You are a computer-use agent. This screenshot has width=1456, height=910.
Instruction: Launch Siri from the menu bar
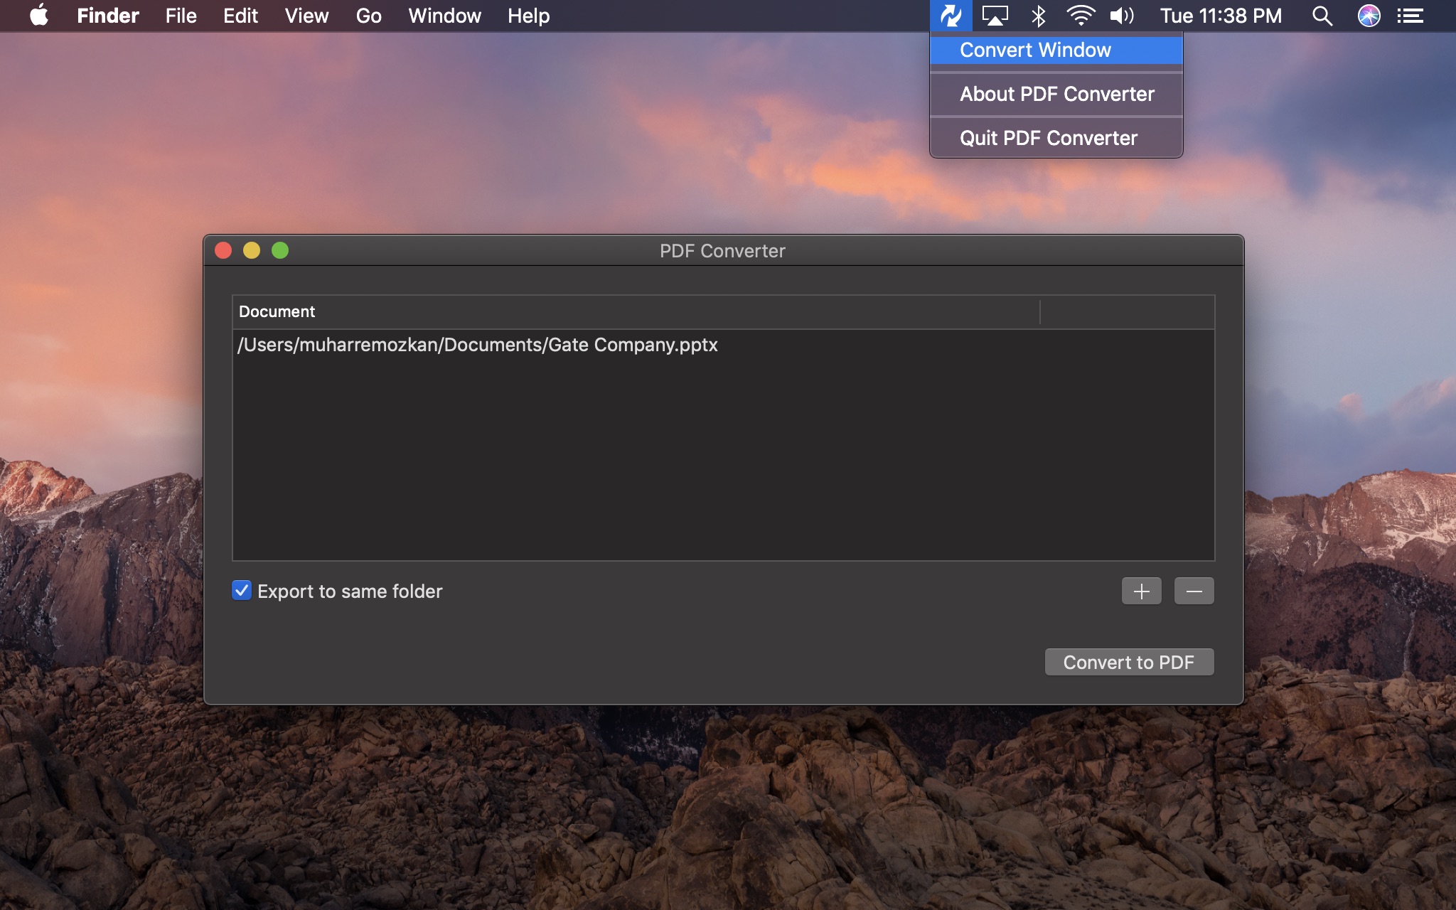(1369, 16)
